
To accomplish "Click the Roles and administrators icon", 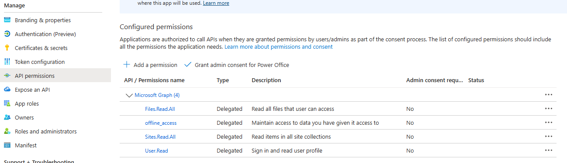I will click(7, 131).
